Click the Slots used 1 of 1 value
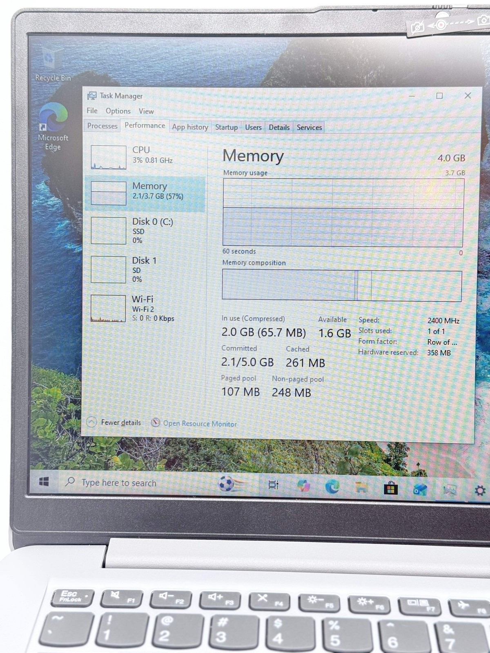The image size is (490, 653). 436,331
